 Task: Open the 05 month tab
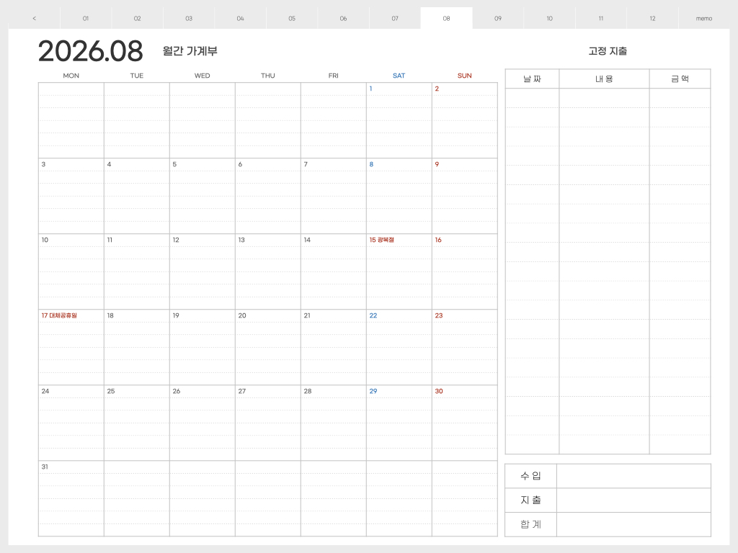[x=292, y=18]
